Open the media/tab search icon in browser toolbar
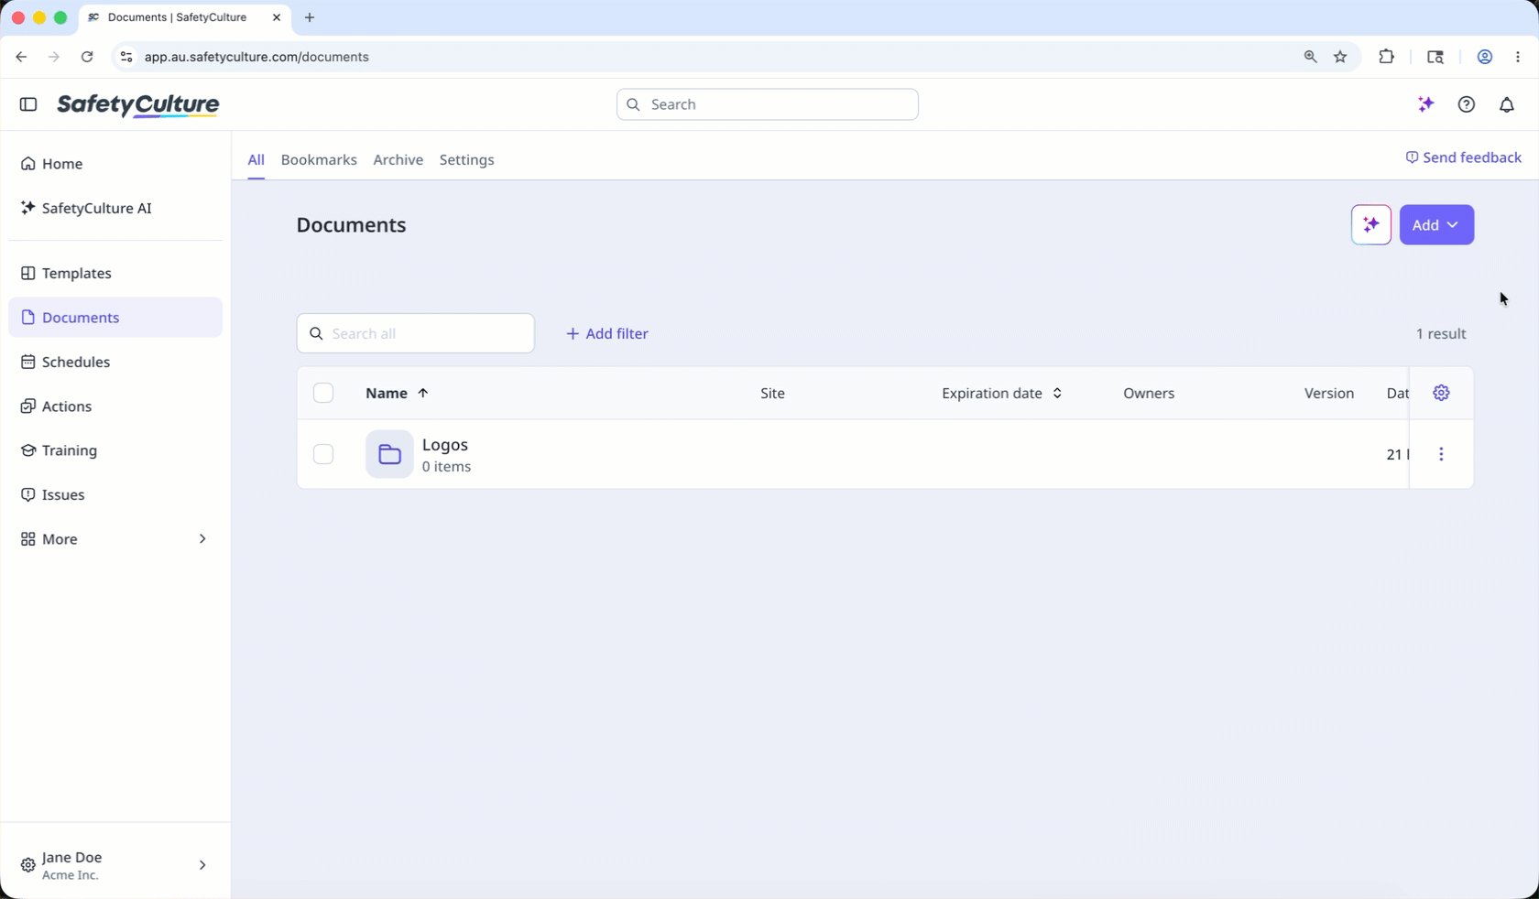This screenshot has height=899, width=1539. (x=1435, y=57)
